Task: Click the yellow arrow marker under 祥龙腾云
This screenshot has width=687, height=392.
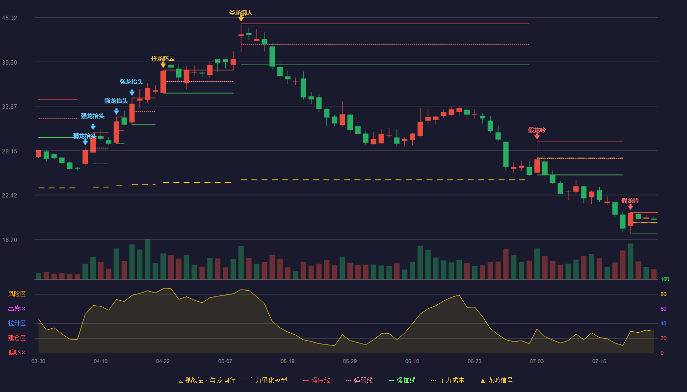Action: (163, 65)
